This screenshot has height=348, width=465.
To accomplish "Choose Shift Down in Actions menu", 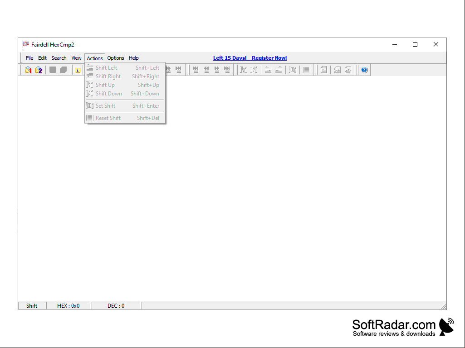I will click(125, 94).
